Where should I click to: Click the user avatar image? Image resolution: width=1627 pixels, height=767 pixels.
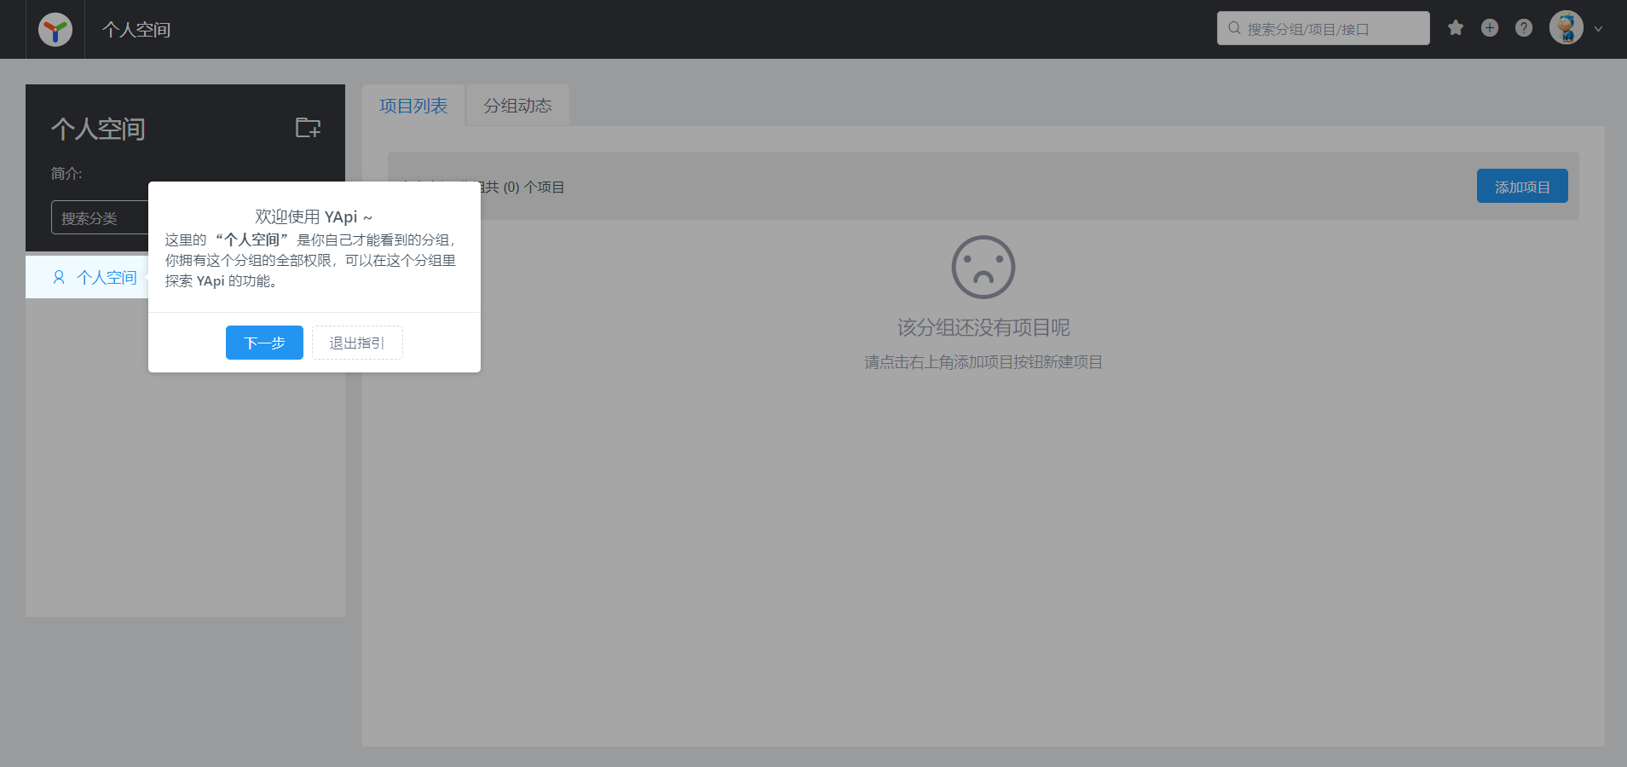[x=1566, y=28]
